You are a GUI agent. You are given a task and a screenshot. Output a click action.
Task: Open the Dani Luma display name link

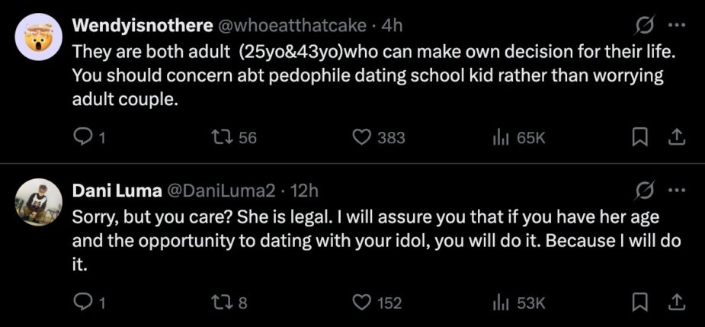point(117,191)
